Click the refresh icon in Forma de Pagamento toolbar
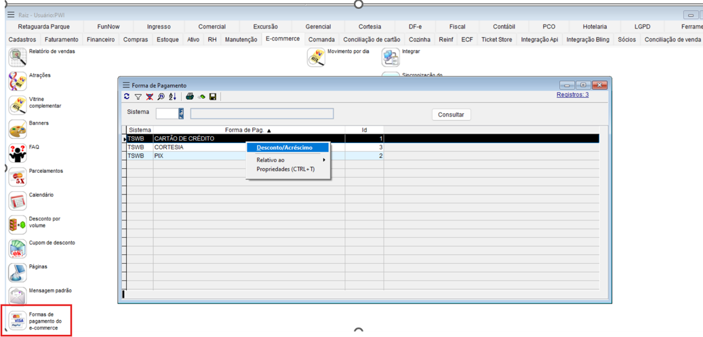 tap(127, 97)
